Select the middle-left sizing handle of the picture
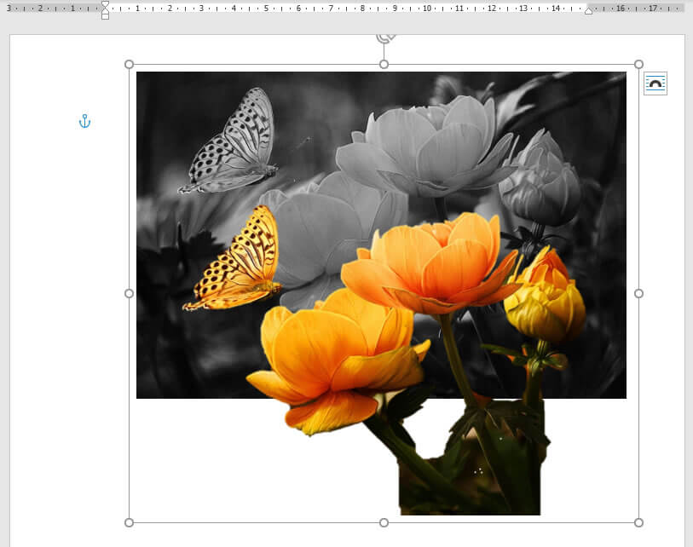Viewport: 693px width, 547px height. (129, 293)
